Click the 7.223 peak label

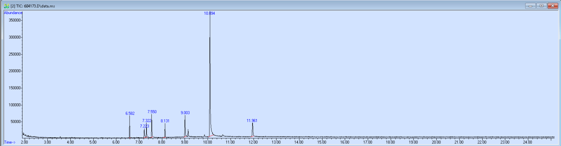(144, 126)
